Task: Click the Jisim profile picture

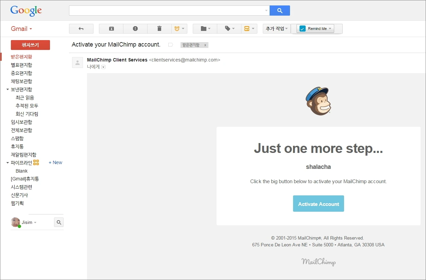Action: click(15, 222)
